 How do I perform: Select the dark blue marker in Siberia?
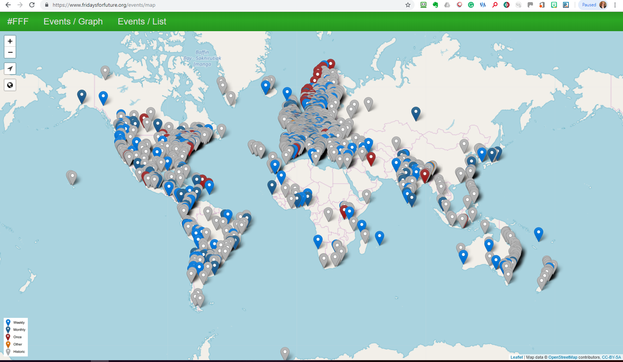tap(416, 113)
